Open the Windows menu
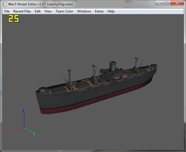Image resolution: width=186 pixels, height=152 pixels. point(84,11)
